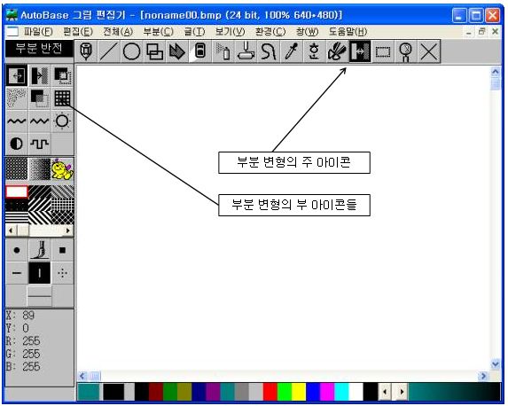Pick the spray can tool

coord(223,51)
